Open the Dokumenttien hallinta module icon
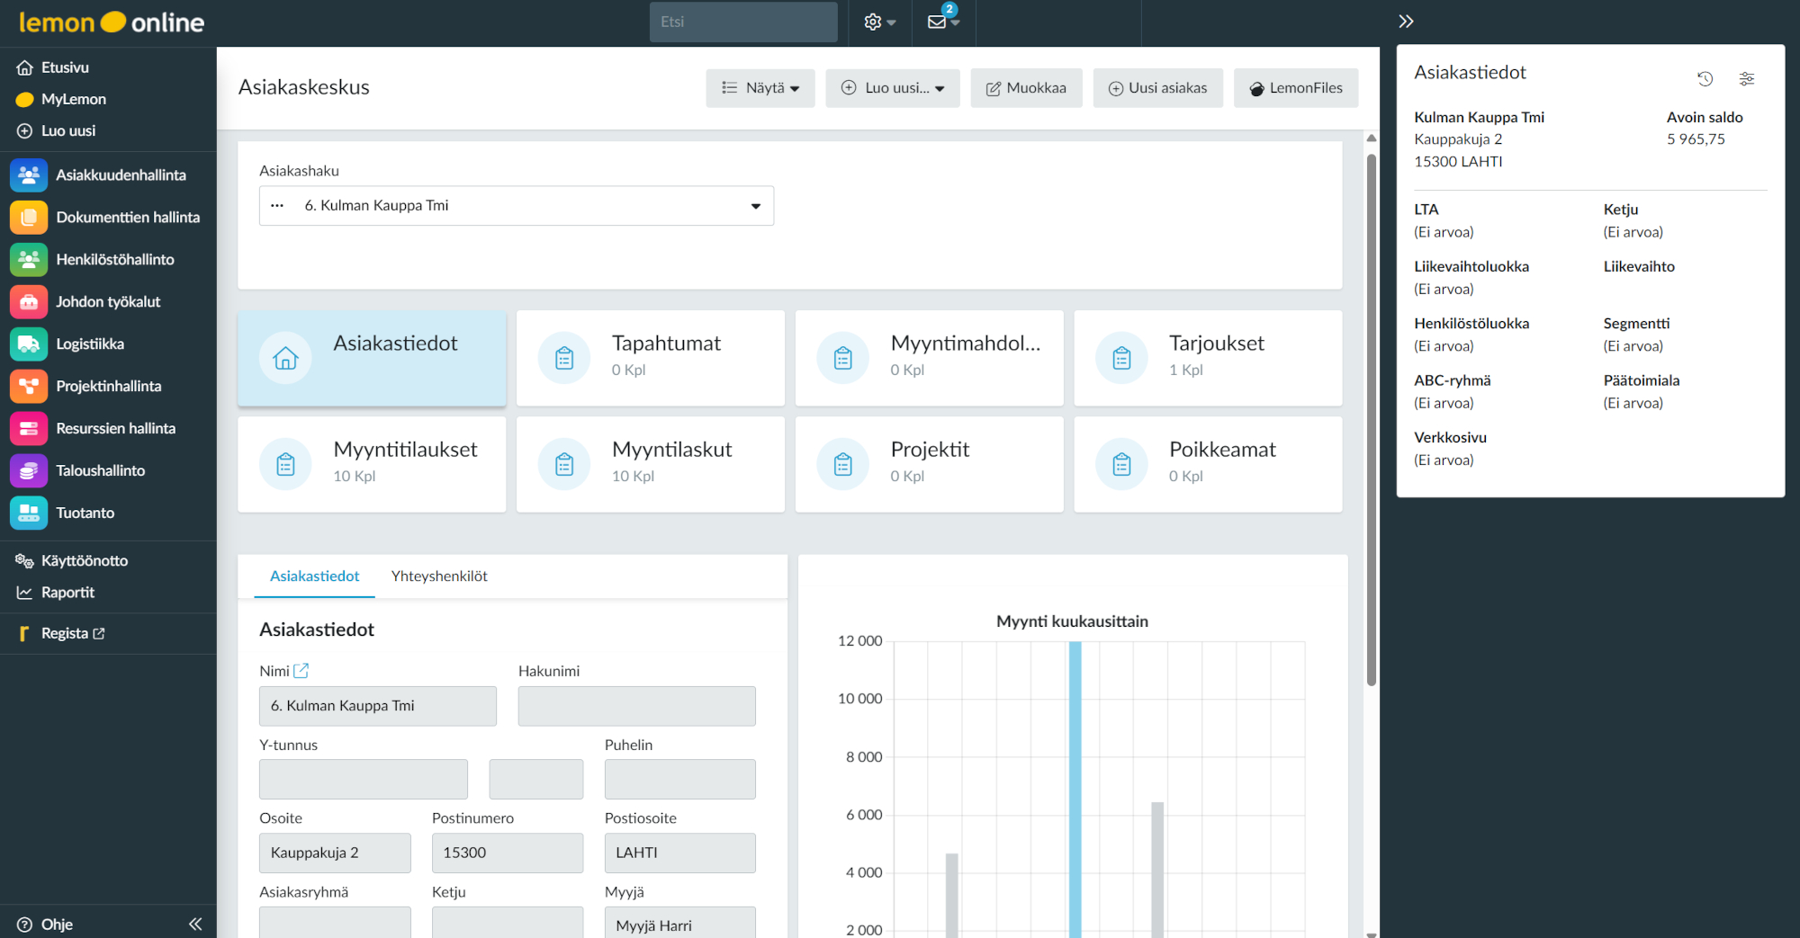This screenshot has width=1800, height=938. tap(28, 217)
